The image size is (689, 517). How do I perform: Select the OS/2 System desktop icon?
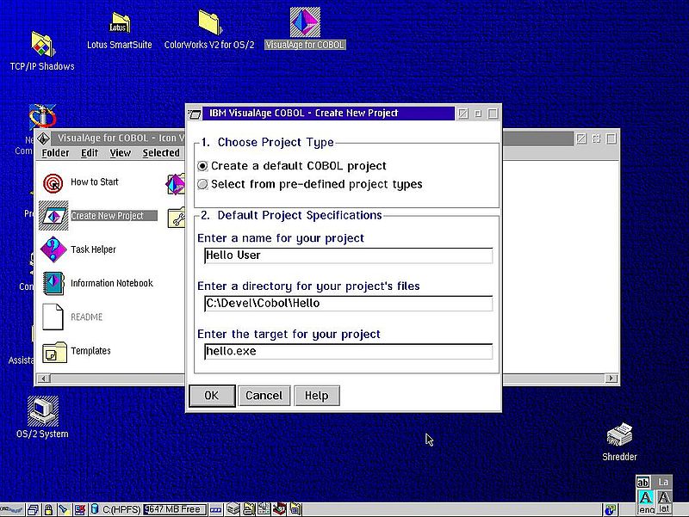pos(42,412)
